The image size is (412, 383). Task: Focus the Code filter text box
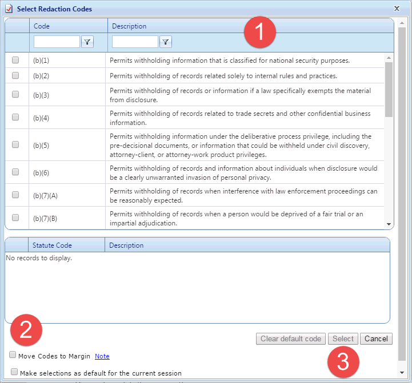tap(57, 42)
